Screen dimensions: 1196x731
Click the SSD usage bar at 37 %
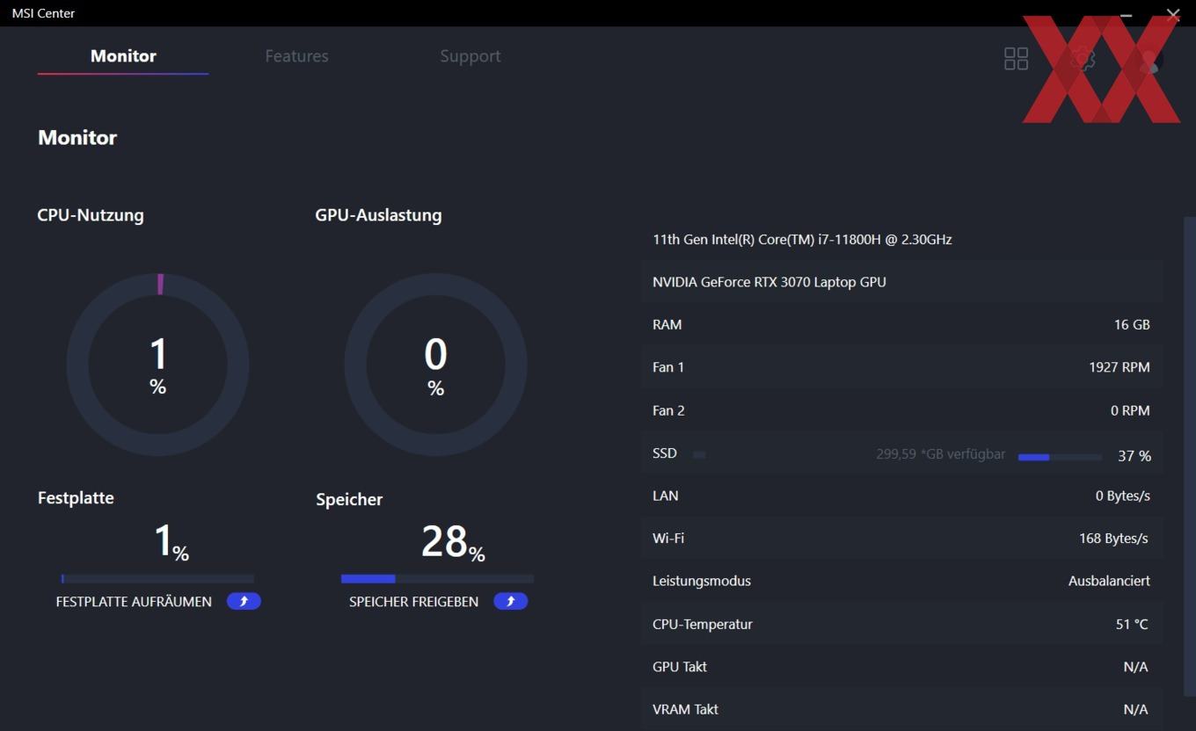(x=1060, y=457)
